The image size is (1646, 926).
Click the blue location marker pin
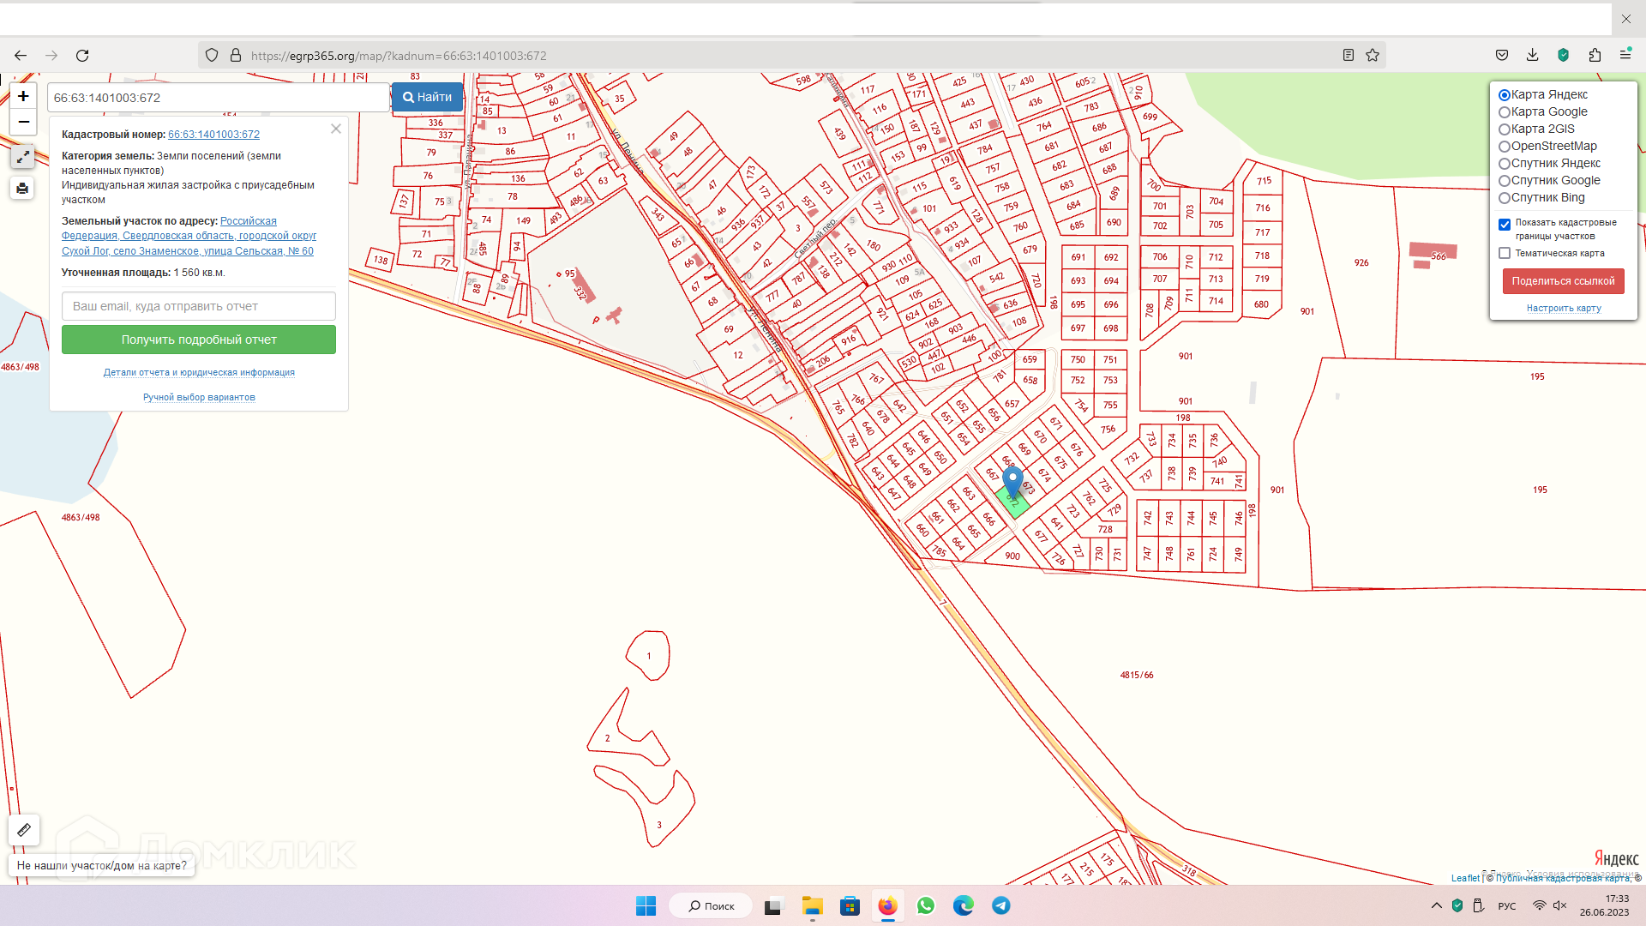1012,480
